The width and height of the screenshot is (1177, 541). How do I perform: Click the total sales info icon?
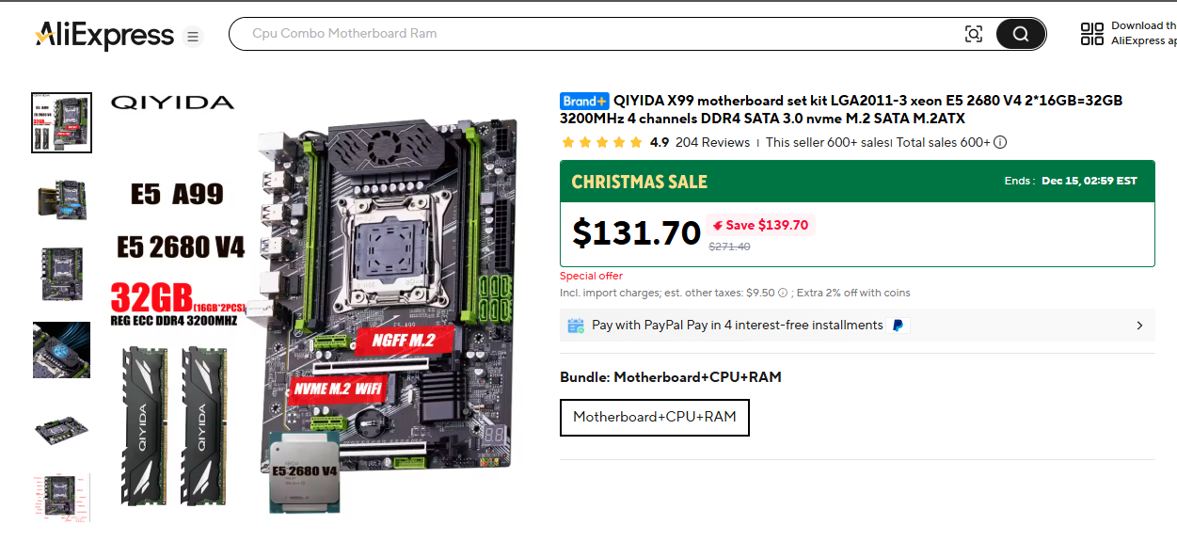[x=1000, y=143]
